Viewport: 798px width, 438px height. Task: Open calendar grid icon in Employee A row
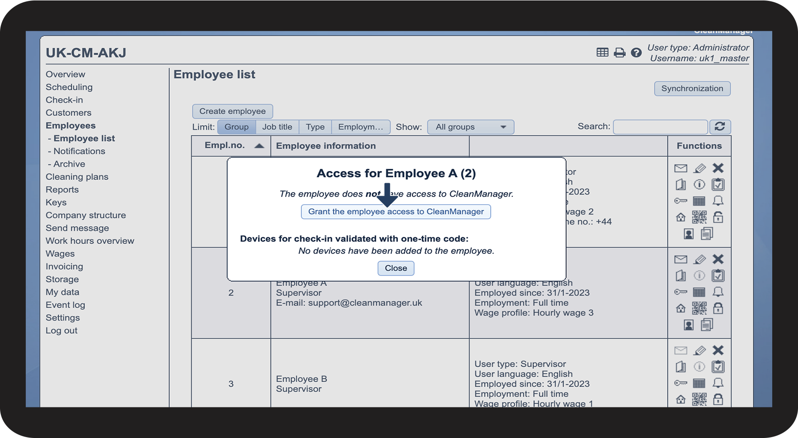[x=699, y=292]
